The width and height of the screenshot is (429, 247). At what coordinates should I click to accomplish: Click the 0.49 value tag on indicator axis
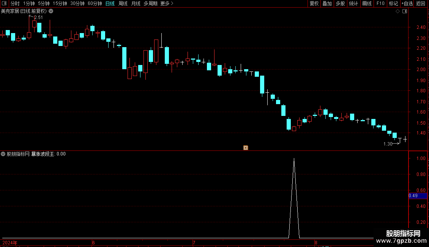tap(418, 196)
